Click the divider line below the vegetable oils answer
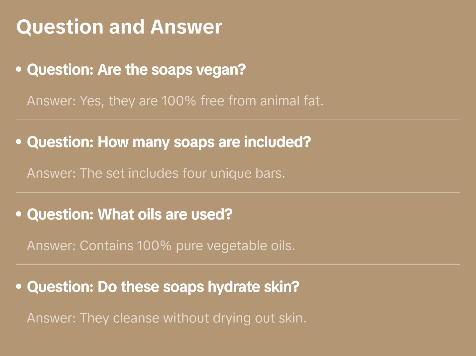The image size is (476, 356). [238, 265]
